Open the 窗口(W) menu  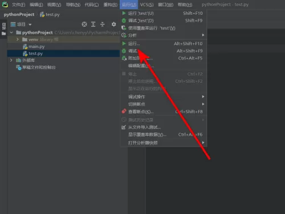click(165, 5)
